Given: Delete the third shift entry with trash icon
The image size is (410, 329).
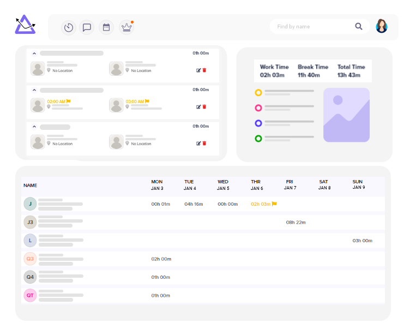Looking at the screenshot, I should [204, 143].
